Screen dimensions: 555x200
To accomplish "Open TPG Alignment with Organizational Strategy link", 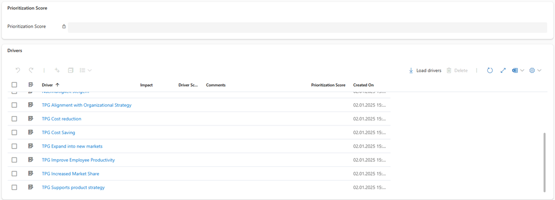I will pyautogui.click(x=87, y=105).
